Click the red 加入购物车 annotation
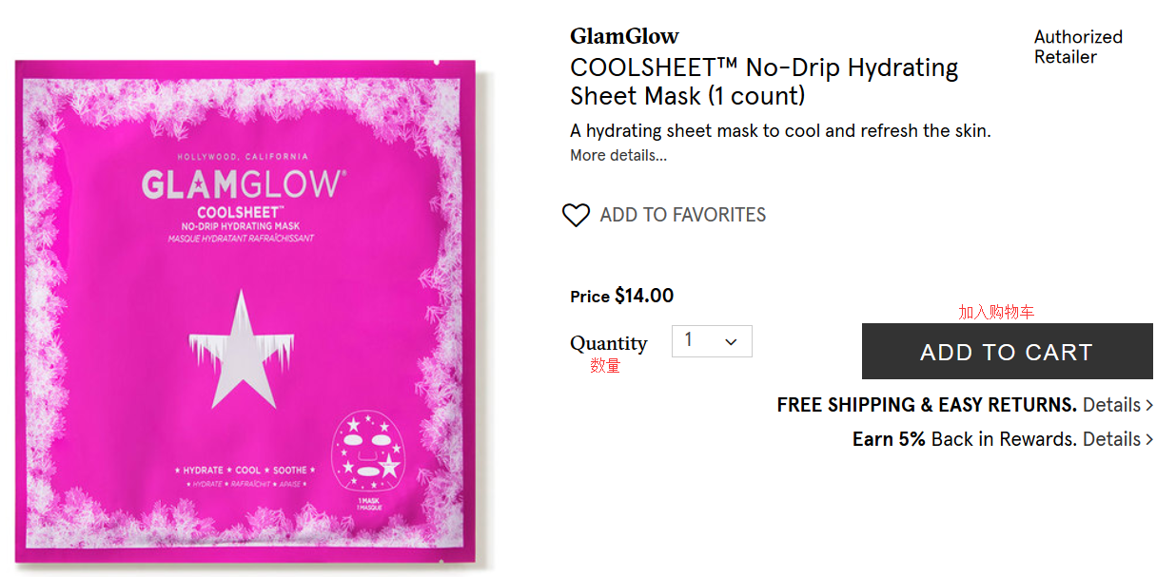Screen dimensions: 1176x577 [995, 312]
